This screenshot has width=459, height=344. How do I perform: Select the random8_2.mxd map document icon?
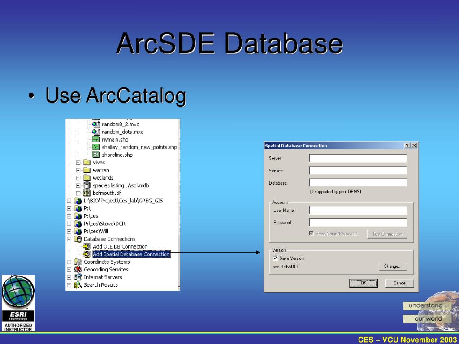click(96, 125)
